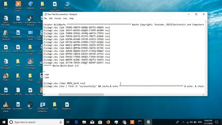Click the ENG language indicator

(200, 122)
